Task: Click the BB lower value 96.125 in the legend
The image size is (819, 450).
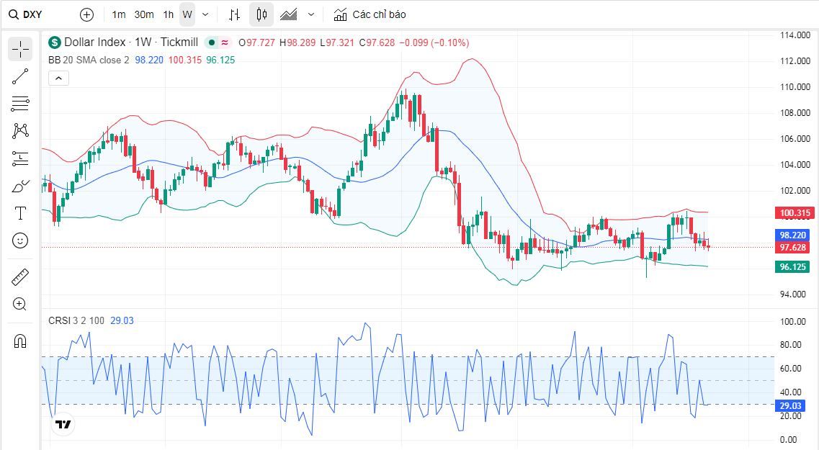Action: (220, 60)
